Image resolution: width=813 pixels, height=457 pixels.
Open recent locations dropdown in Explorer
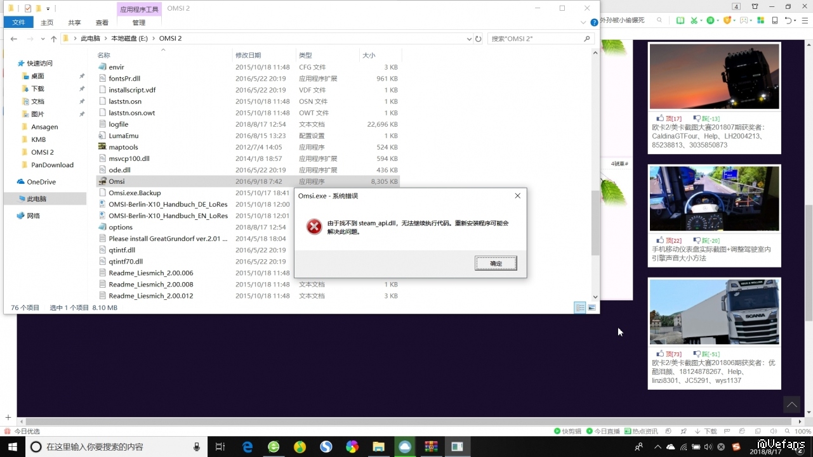(42, 39)
